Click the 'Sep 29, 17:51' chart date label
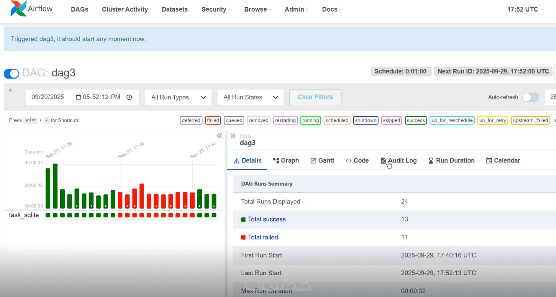Image resolution: width=556 pixels, height=297 pixels. point(203,150)
